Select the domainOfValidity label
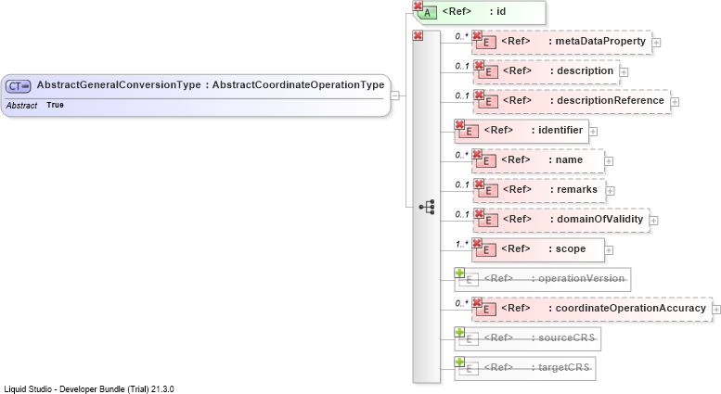 click(x=597, y=219)
